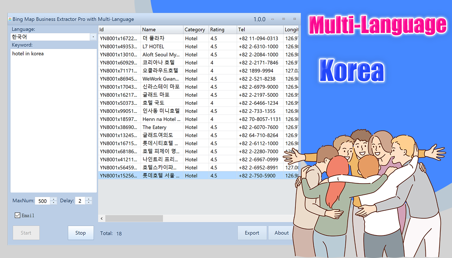452x258 pixels.
Task: Click the Stop button
Action: click(81, 233)
